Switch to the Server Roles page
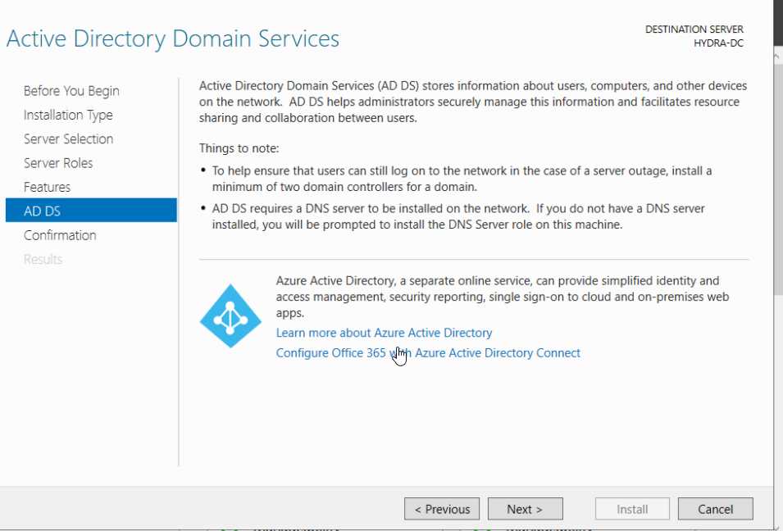The height and width of the screenshot is (531, 783). [x=58, y=163]
